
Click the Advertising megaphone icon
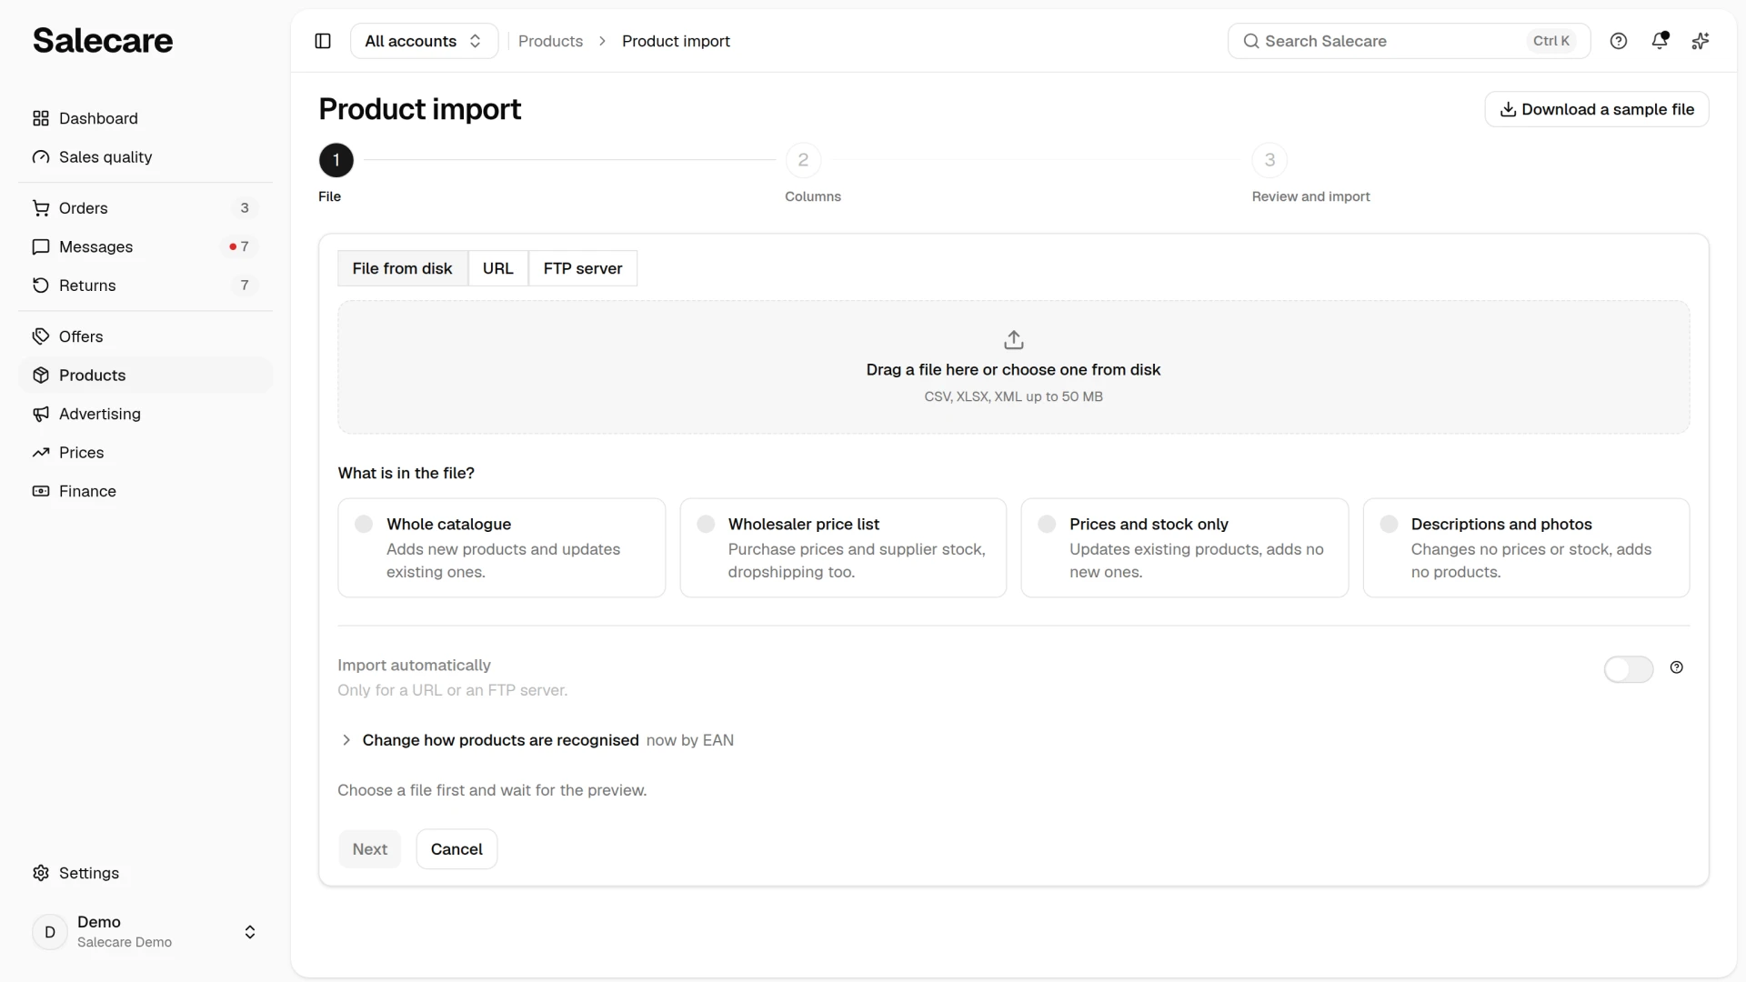pos(41,414)
